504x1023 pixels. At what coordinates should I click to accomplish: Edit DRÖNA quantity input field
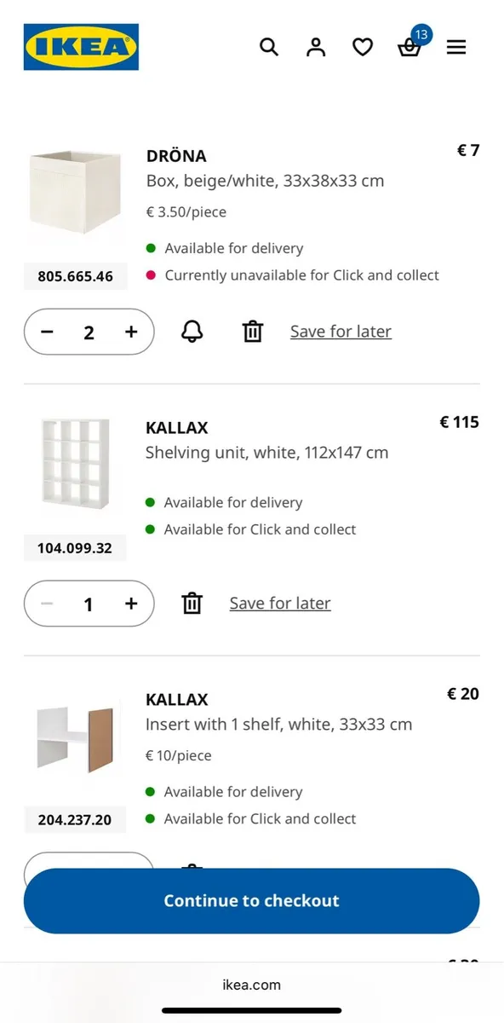(89, 332)
